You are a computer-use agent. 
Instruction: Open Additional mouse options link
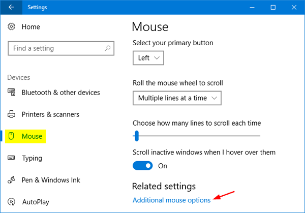coord(171,200)
